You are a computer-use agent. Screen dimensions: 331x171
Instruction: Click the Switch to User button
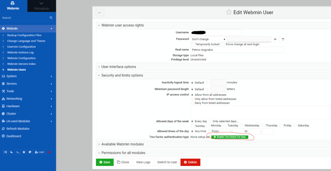point(167,162)
